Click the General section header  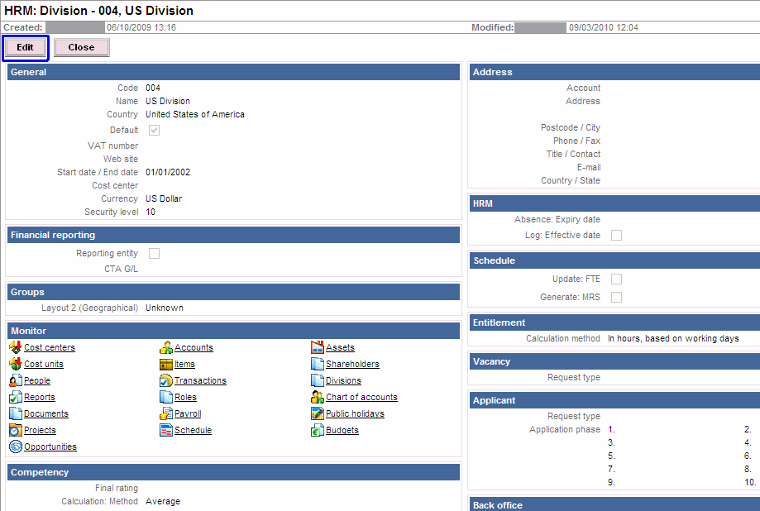coord(232,72)
